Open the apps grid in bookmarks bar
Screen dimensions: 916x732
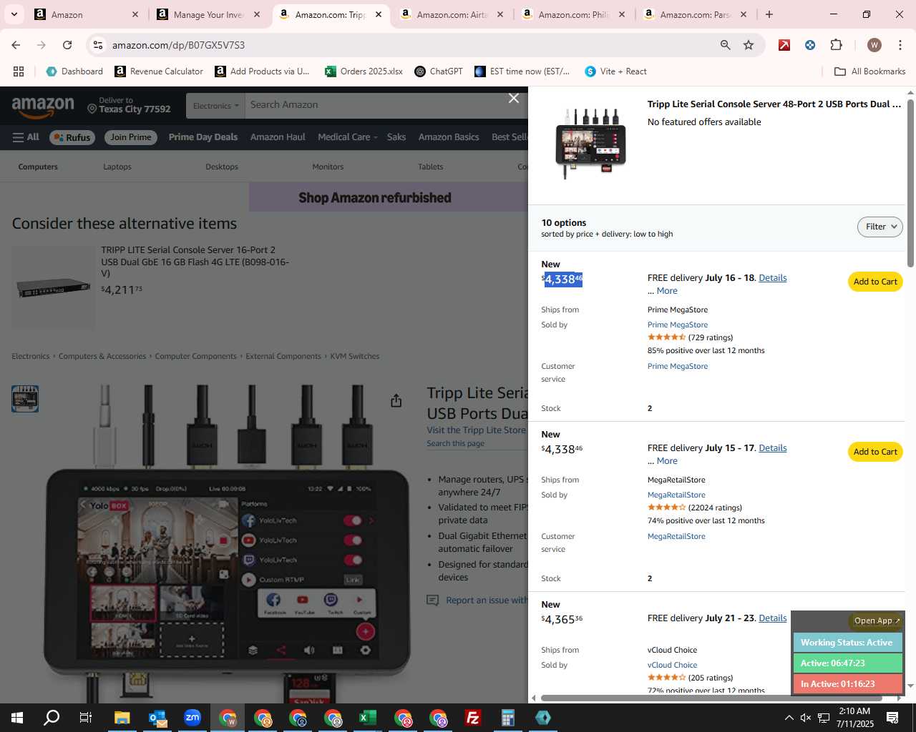click(19, 71)
